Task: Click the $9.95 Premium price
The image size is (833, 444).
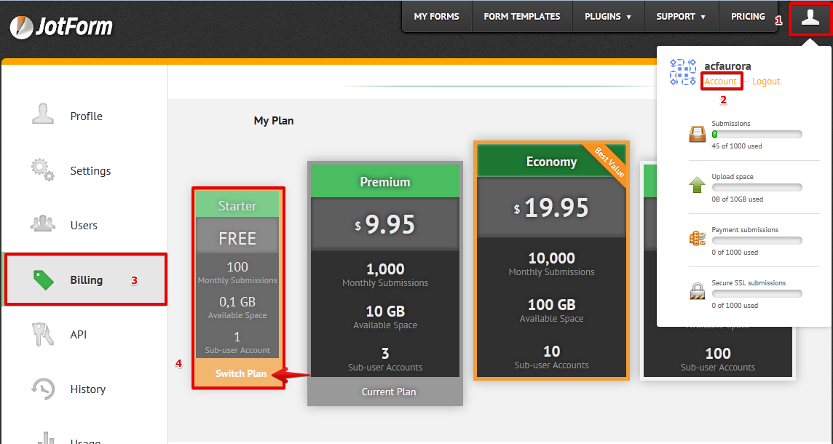Action: [x=385, y=224]
